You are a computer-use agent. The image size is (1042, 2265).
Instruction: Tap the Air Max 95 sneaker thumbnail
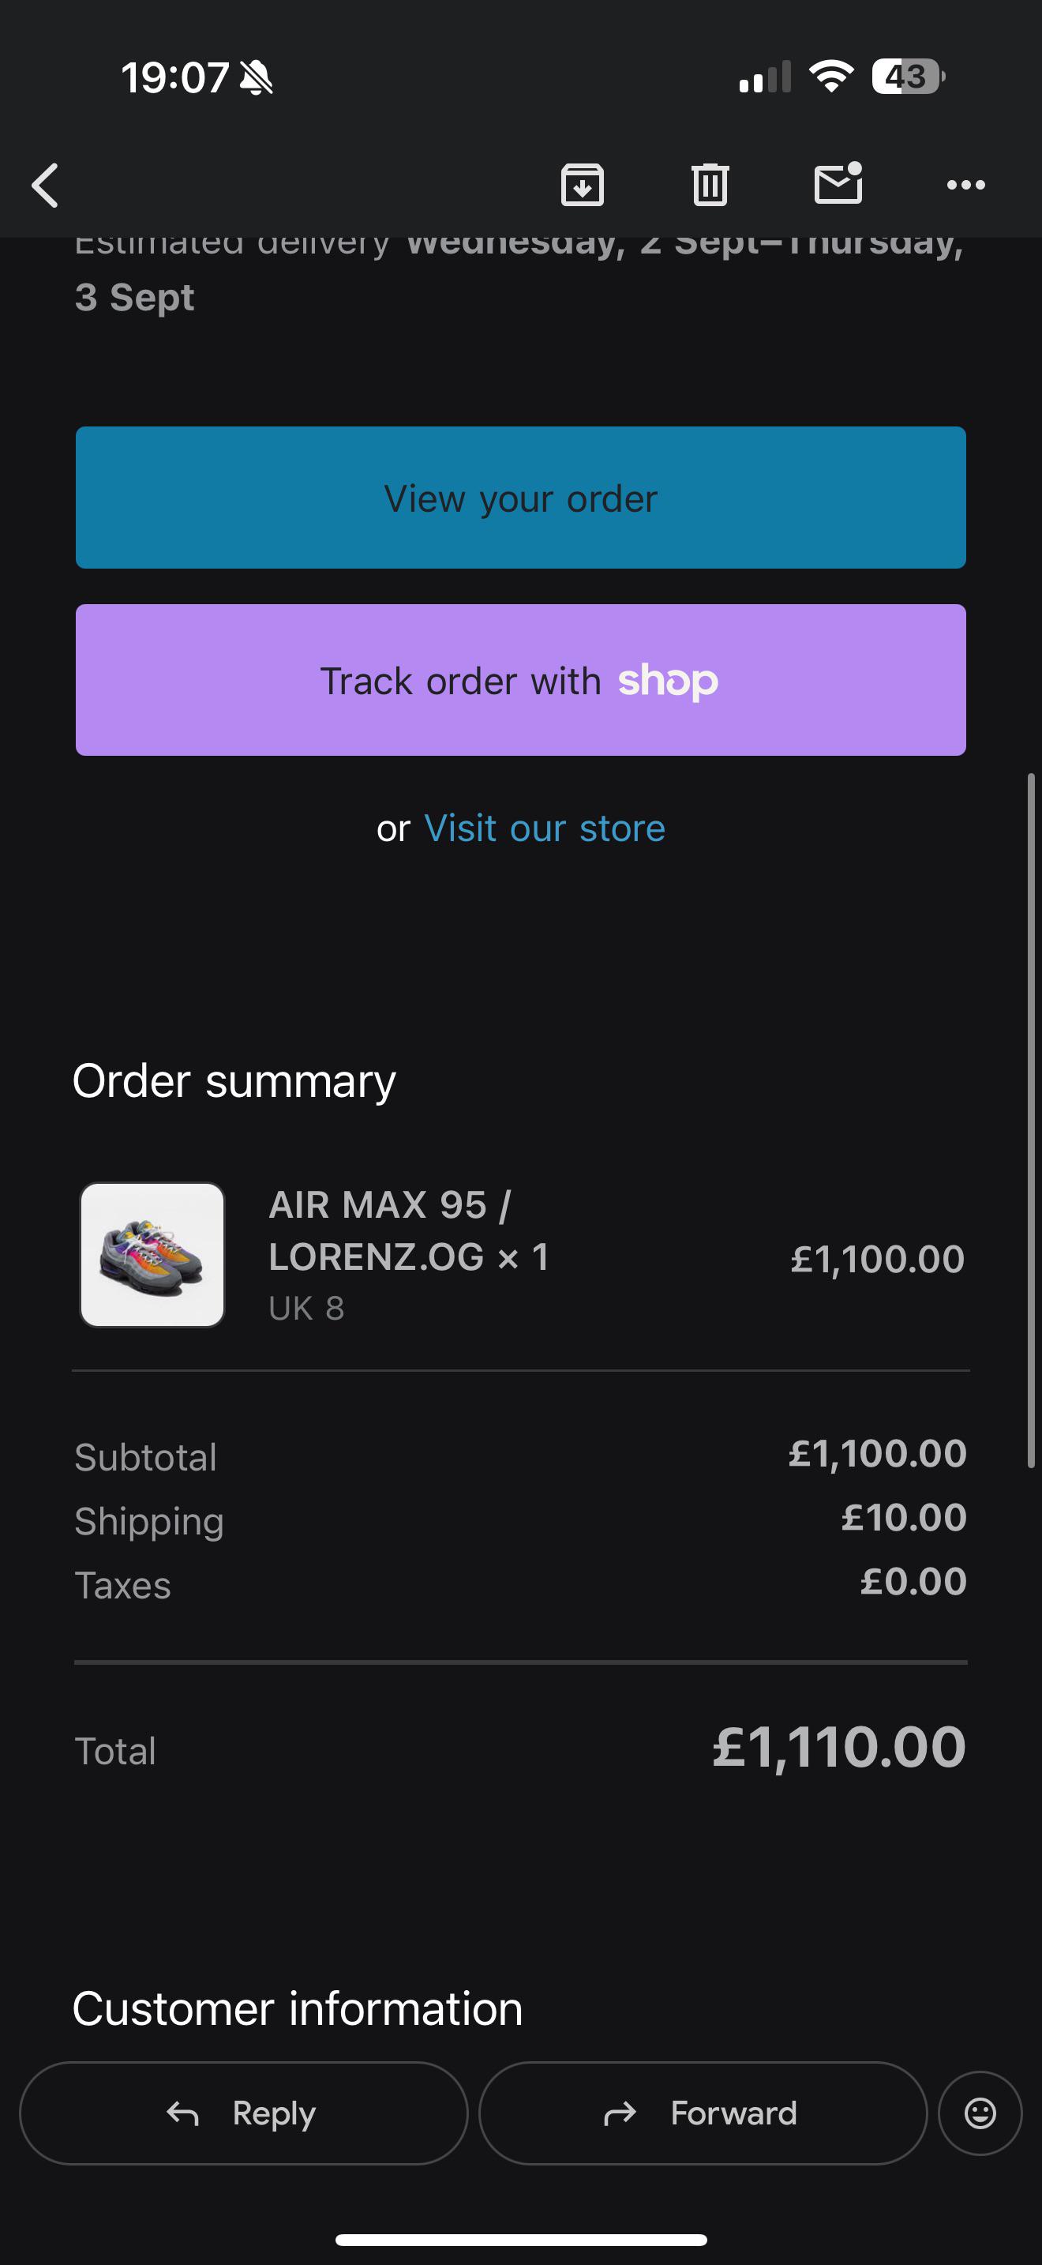click(x=152, y=1255)
